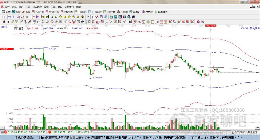This screenshot has width=260, height=140.
Task: Click the 2023-09-05 date marker
Action: [x=211, y=26]
